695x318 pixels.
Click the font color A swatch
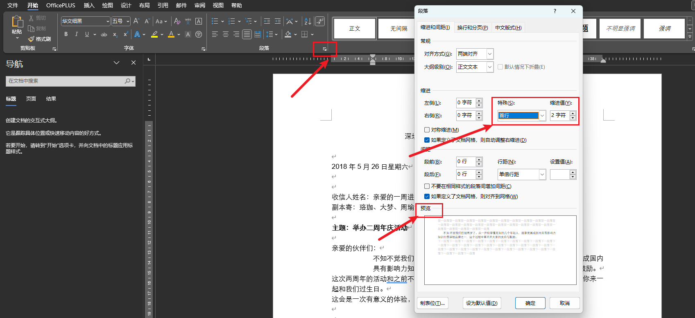point(171,34)
